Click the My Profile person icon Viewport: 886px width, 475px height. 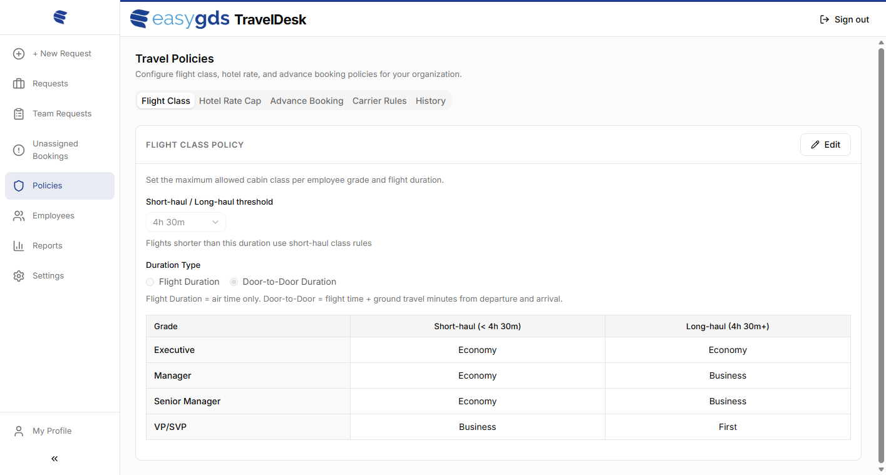click(19, 431)
